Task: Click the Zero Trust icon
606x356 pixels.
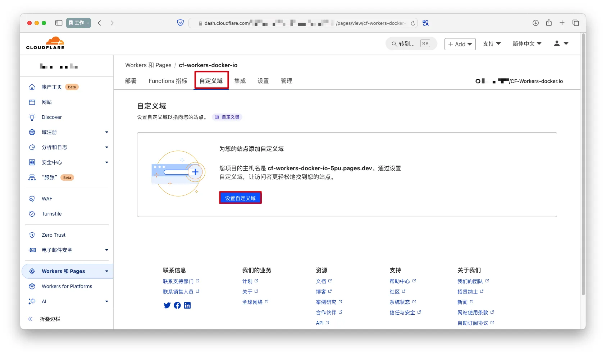Action: [32, 235]
